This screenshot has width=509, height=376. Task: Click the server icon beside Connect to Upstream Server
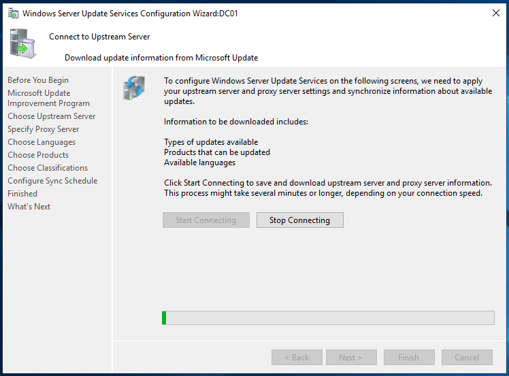pyautogui.click(x=22, y=44)
